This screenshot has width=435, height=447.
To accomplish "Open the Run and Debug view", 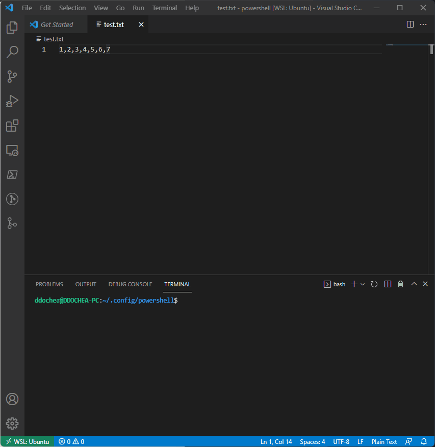I will tap(12, 101).
